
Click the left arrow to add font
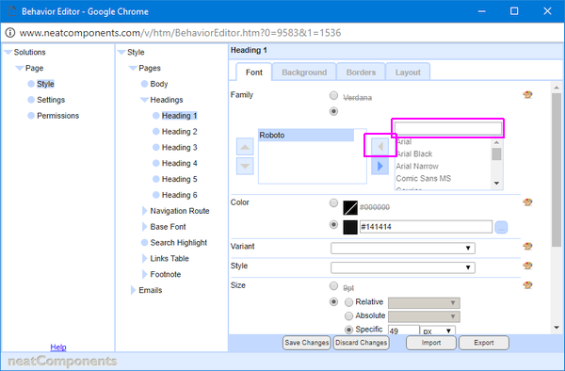[379, 147]
